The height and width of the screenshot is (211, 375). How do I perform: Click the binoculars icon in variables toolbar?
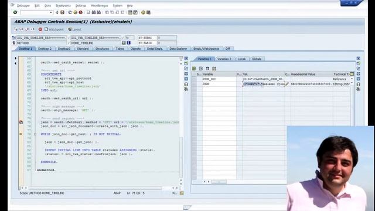tap(214, 69)
